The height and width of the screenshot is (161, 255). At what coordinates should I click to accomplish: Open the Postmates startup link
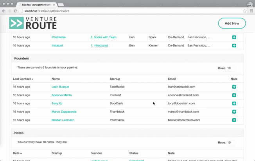[59, 37]
